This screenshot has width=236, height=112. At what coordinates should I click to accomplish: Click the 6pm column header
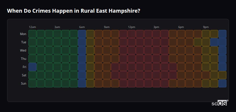(x=181, y=27)
